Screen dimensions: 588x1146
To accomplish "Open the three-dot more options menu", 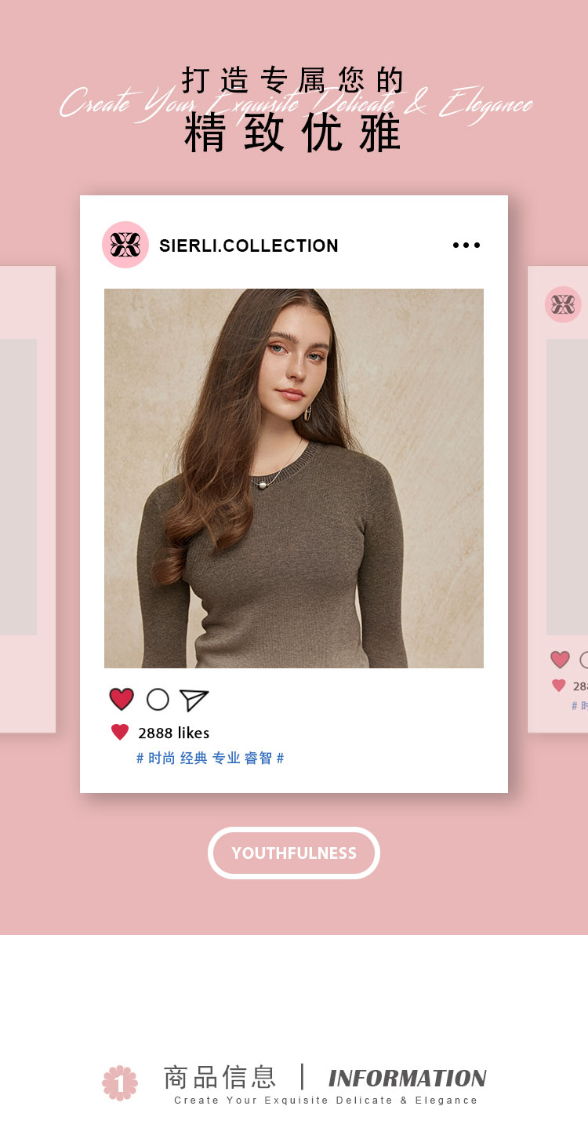I will pos(466,245).
